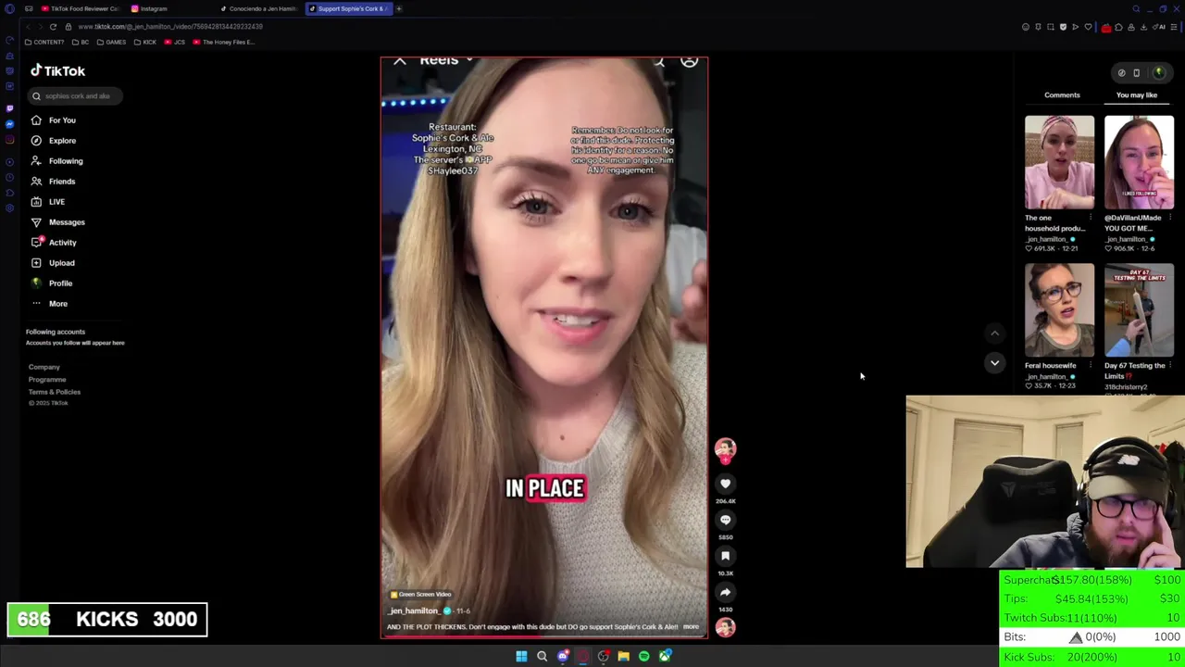Screen dimensions: 1185x667
Task: Open Windows taskbar search
Action: [542, 656]
